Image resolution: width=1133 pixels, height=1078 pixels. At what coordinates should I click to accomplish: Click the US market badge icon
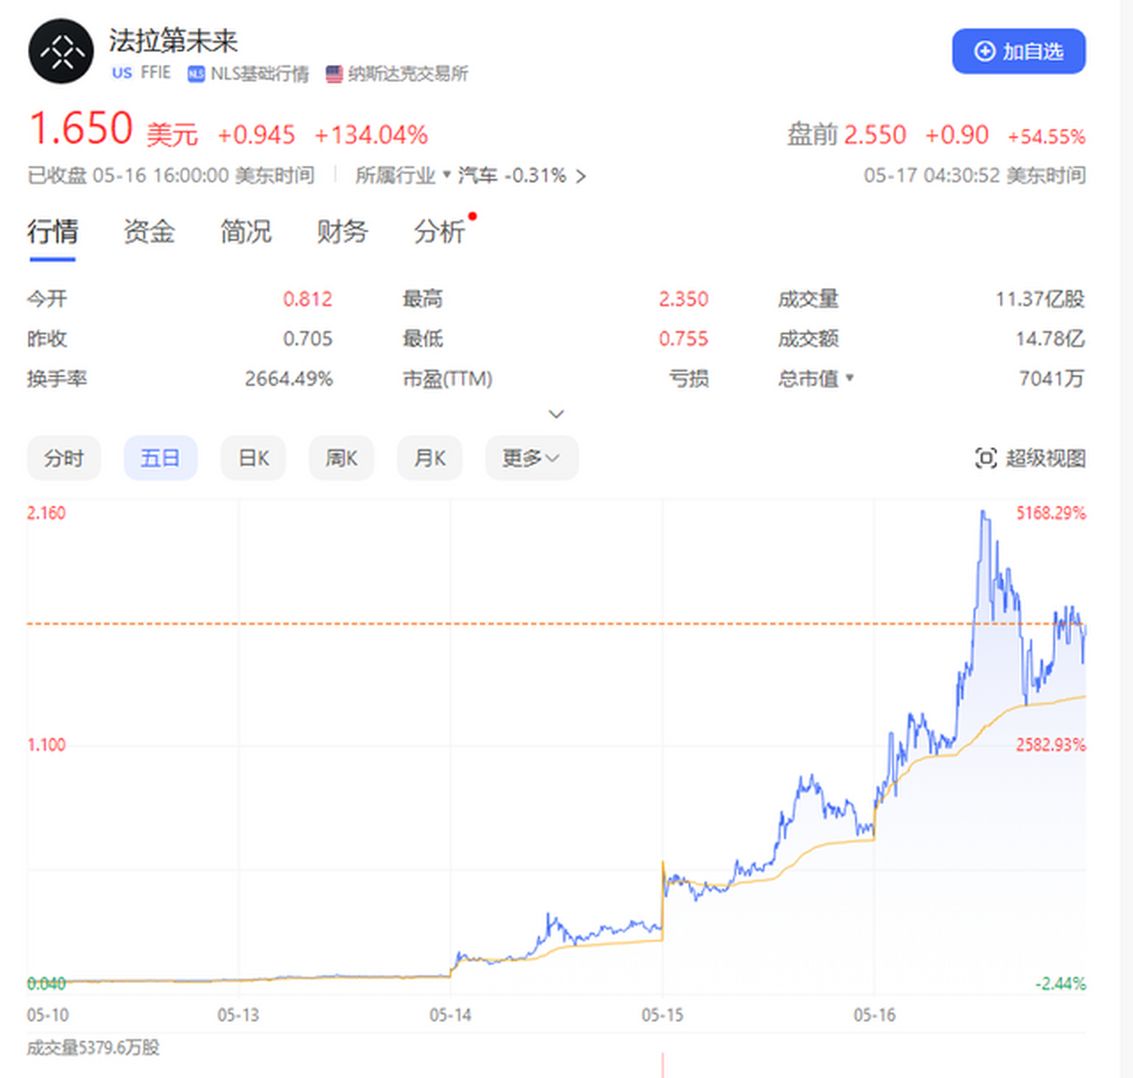click(x=121, y=73)
